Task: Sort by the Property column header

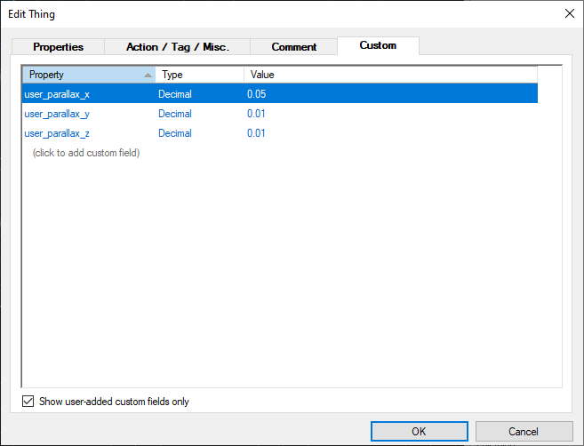Action: click(89, 75)
